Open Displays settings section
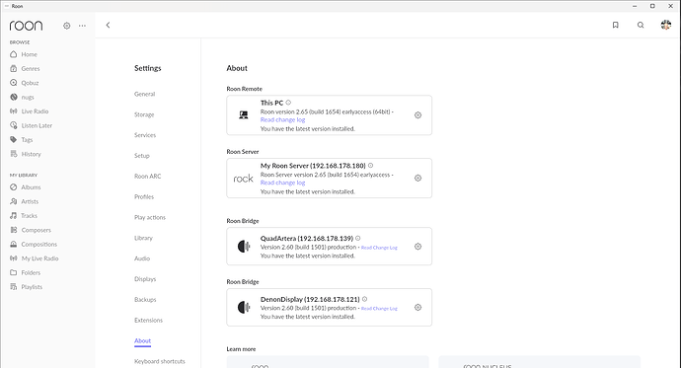Image resolution: width=681 pixels, height=368 pixels. click(145, 279)
